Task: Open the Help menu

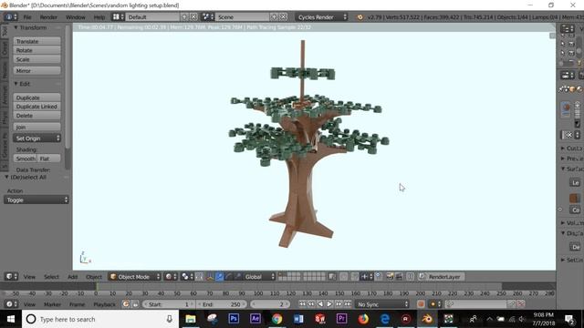Action: [99, 17]
